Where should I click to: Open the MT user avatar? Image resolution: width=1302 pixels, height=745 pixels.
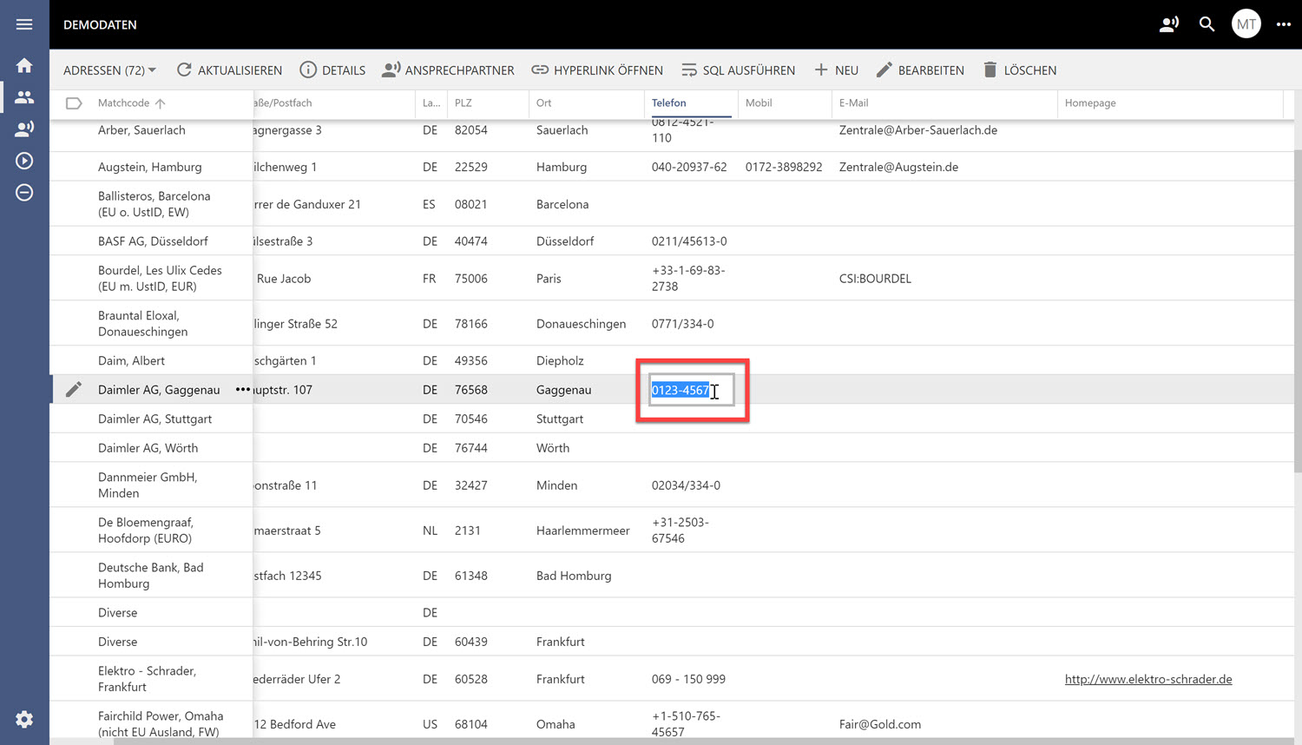(1246, 24)
